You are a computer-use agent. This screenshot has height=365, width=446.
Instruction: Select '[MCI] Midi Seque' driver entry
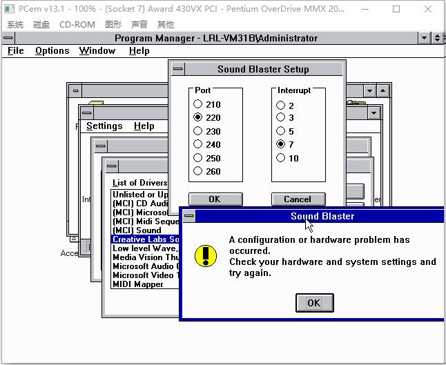pyautogui.click(x=146, y=221)
